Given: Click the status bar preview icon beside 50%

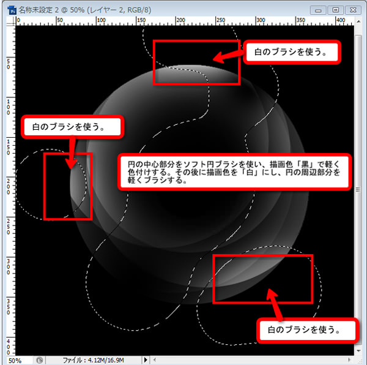Looking at the screenshot, I should (x=39, y=361).
